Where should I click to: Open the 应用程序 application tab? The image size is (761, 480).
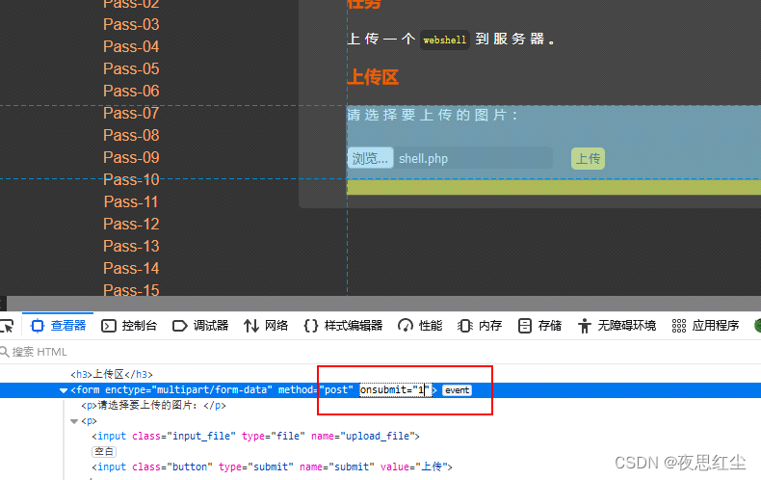click(706, 326)
